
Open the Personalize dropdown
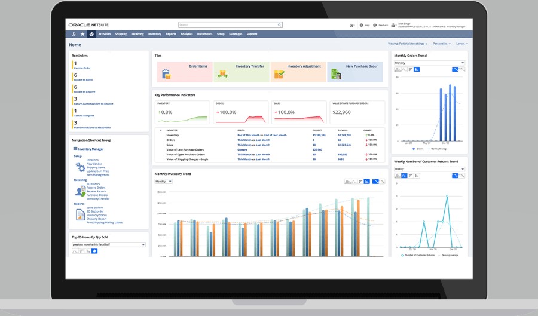pyautogui.click(x=442, y=44)
